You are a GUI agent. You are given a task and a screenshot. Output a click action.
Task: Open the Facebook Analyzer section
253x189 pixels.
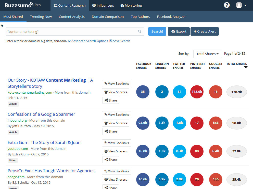point(171,17)
